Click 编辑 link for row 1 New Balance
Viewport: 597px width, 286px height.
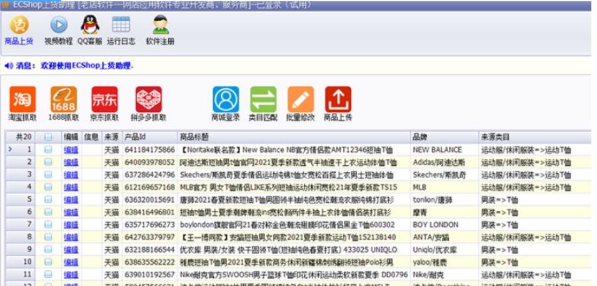[71, 150]
